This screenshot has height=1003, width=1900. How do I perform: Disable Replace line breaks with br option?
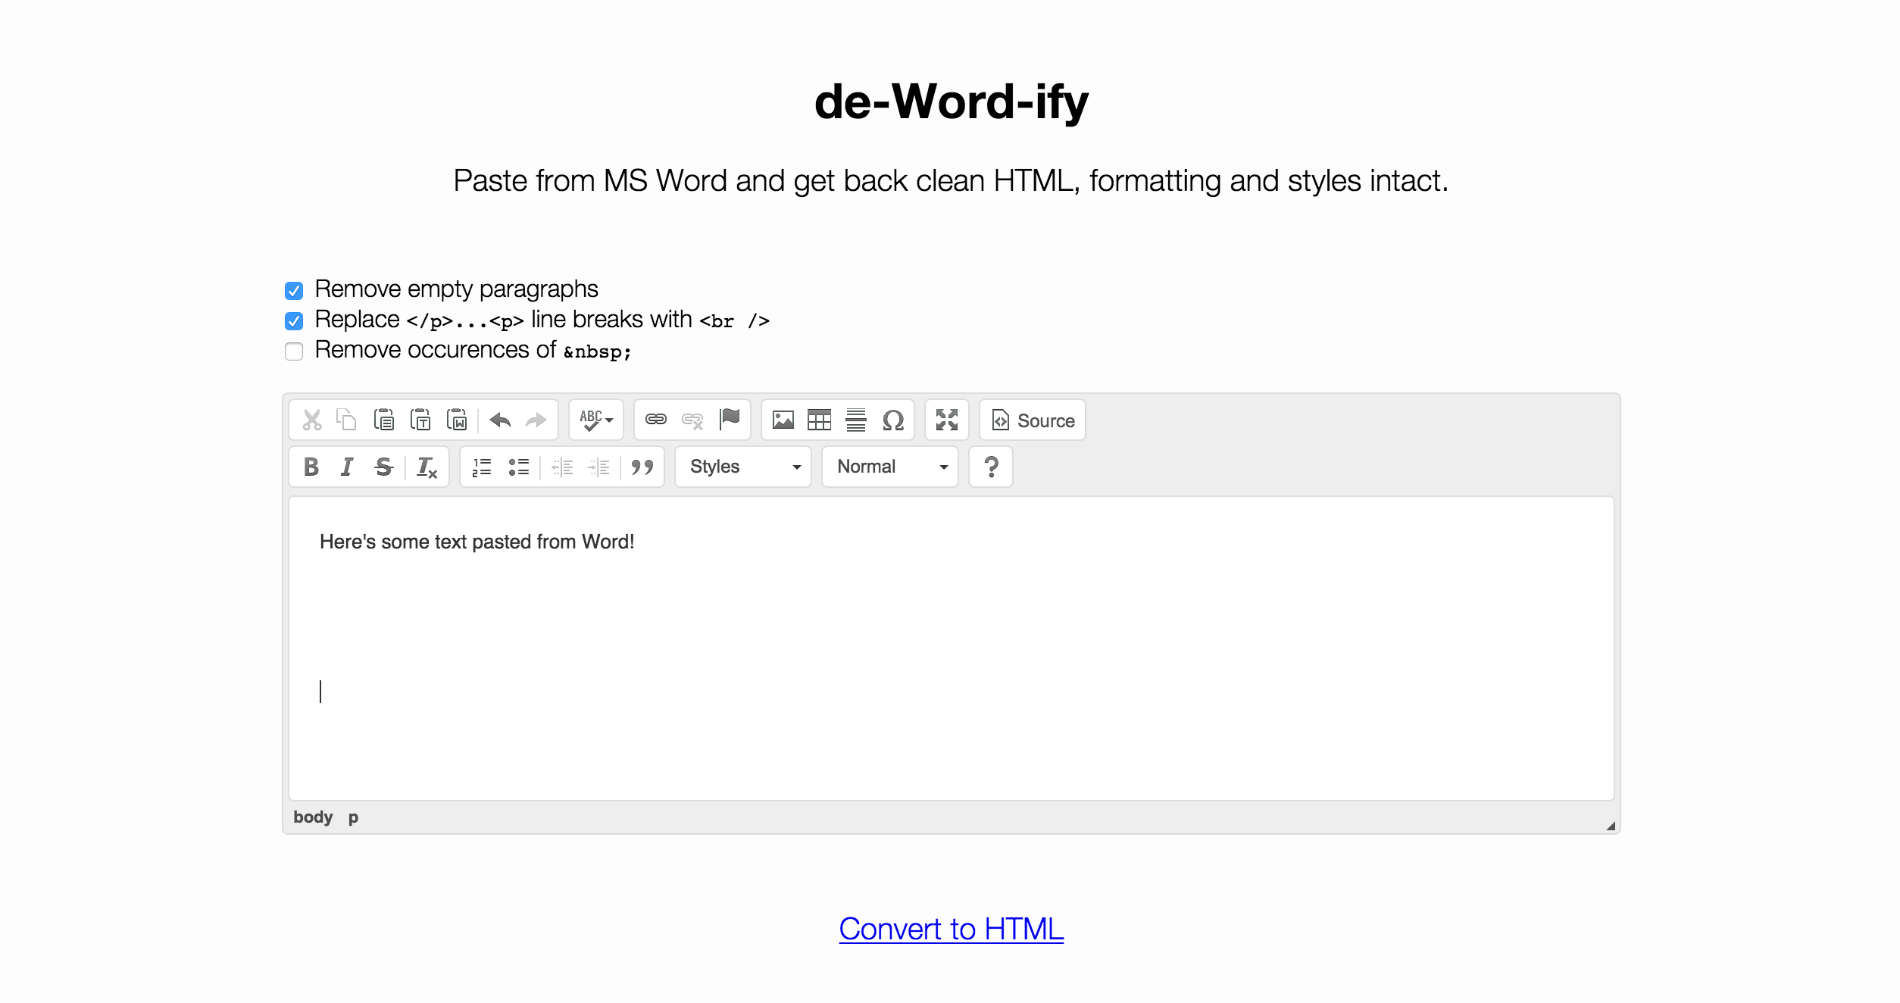(x=294, y=320)
